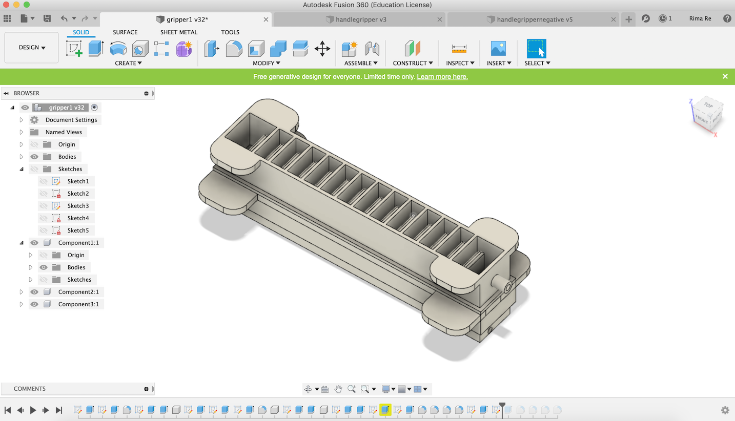
Task: Click the Create Sketch tool icon
Action: pyautogui.click(x=74, y=49)
